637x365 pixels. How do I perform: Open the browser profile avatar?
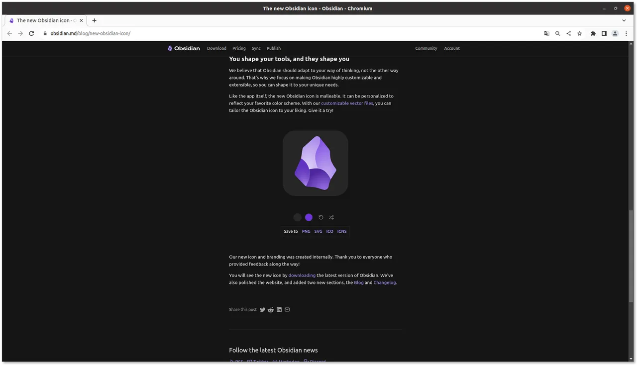615,33
